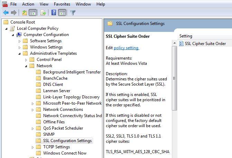Click the BranchCache folder icon

pyautogui.click(x=38, y=78)
